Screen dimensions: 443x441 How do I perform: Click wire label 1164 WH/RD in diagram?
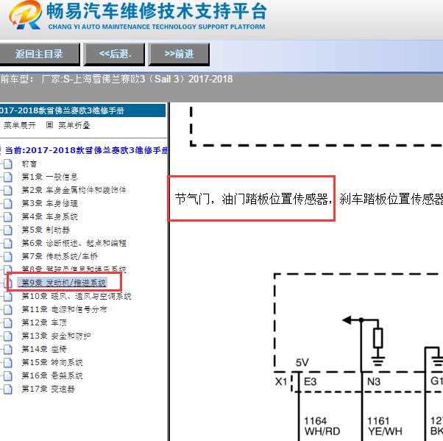pyautogui.click(x=322, y=426)
